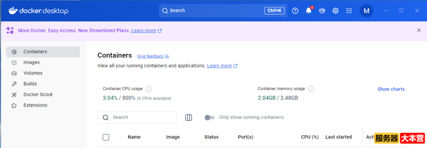Viewport: 427px width, 148px height.
Task: Sort by the CPU (%) column header
Action: [310, 137]
